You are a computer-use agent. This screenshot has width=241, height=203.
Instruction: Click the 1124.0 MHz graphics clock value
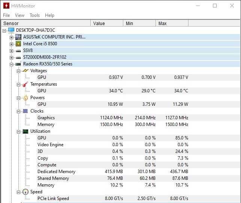point(111,118)
